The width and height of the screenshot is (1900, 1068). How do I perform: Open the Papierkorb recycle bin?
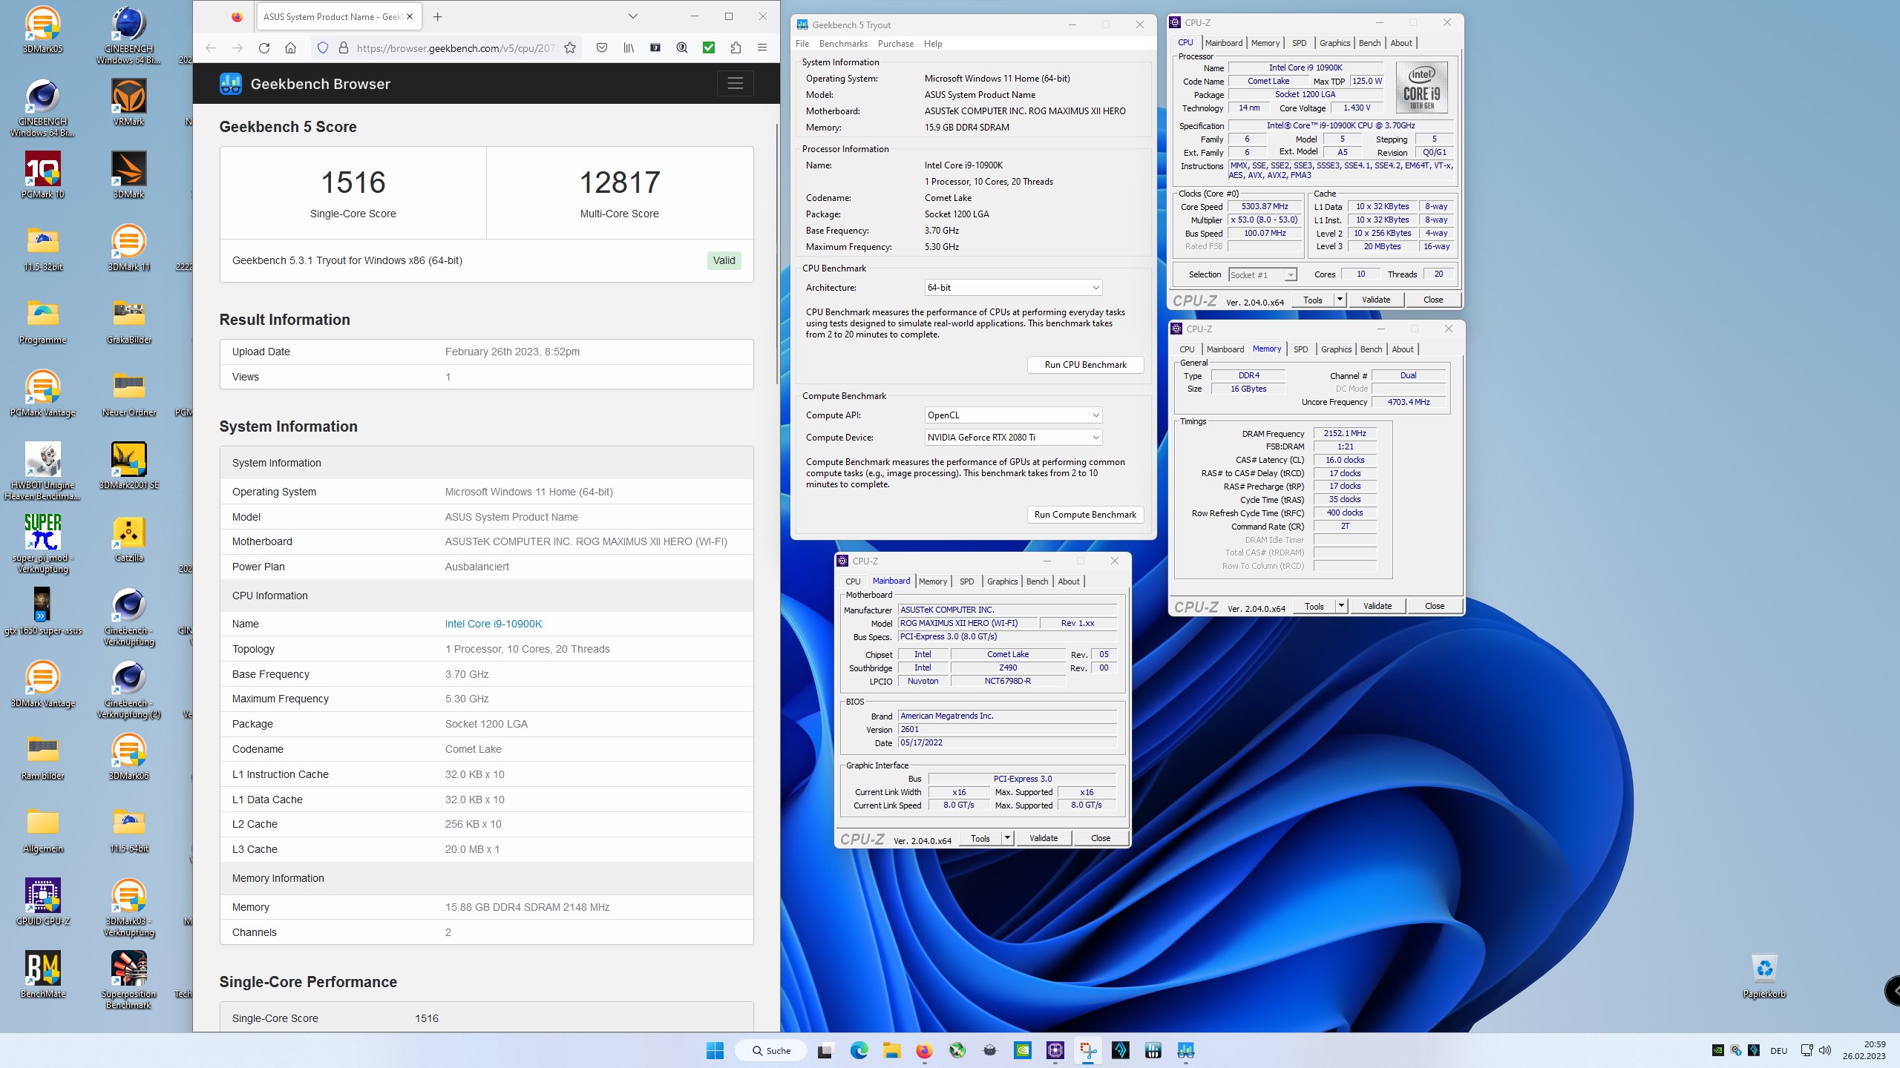(1764, 976)
